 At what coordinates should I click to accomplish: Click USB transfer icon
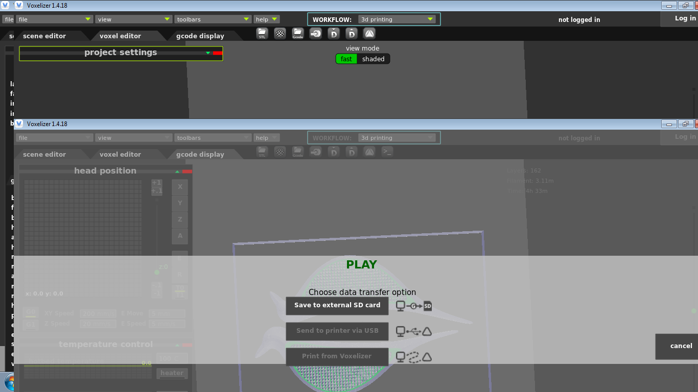tap(414, 331)
